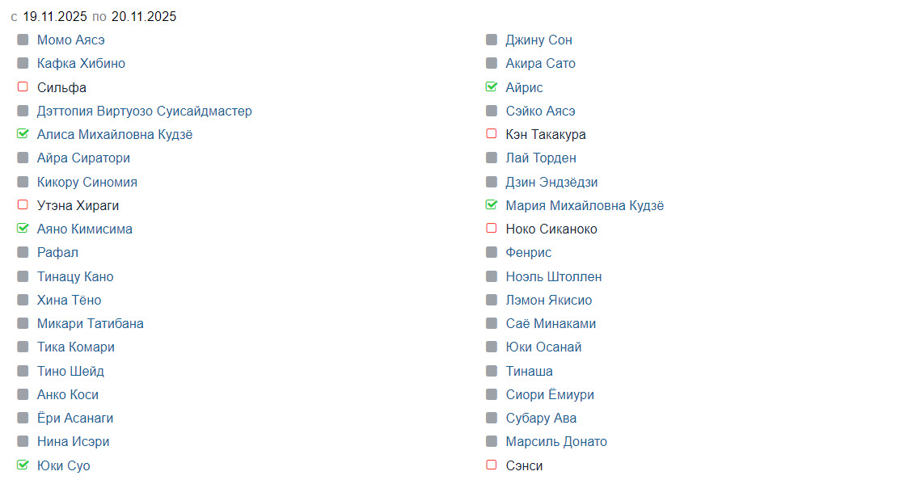Click the gray square beside Джину Сон

pos(492,40)
